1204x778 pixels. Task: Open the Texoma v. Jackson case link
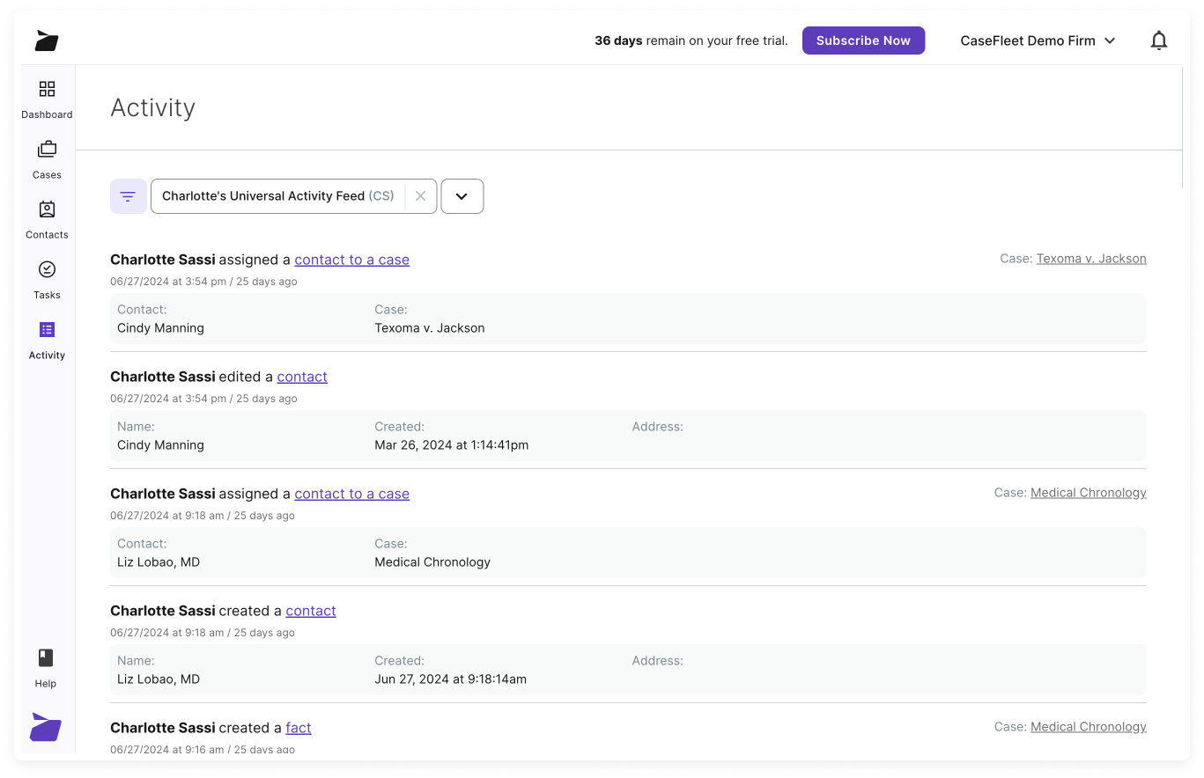1091,258
